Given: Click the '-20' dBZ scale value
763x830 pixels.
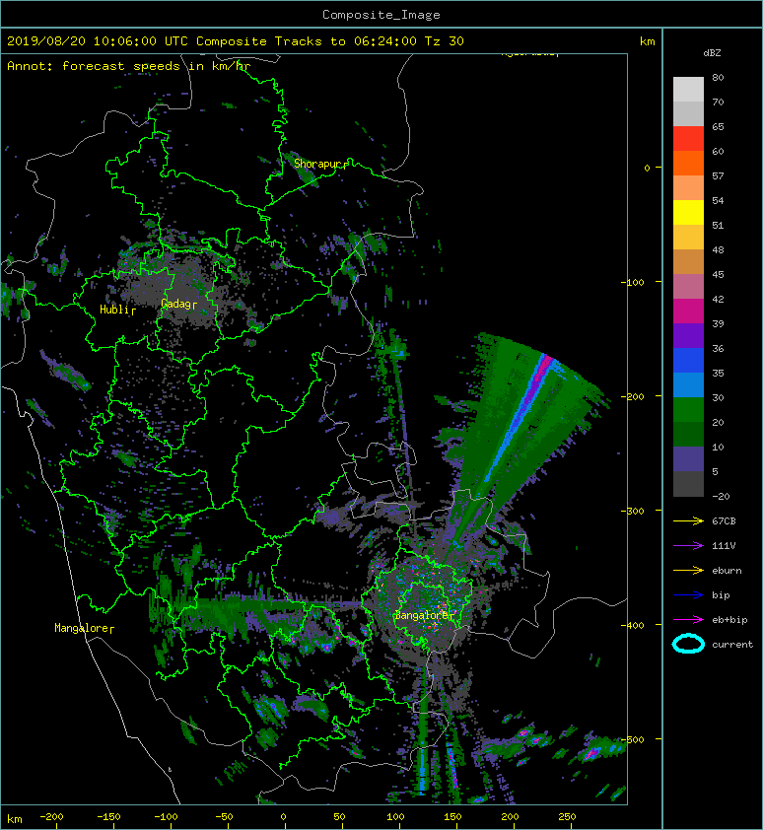Looking at the screenshot, I should [x=721, y=497].
